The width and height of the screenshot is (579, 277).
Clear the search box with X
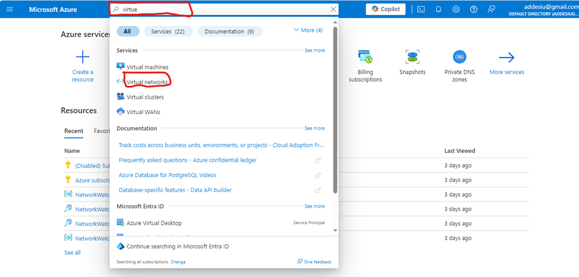333,10
